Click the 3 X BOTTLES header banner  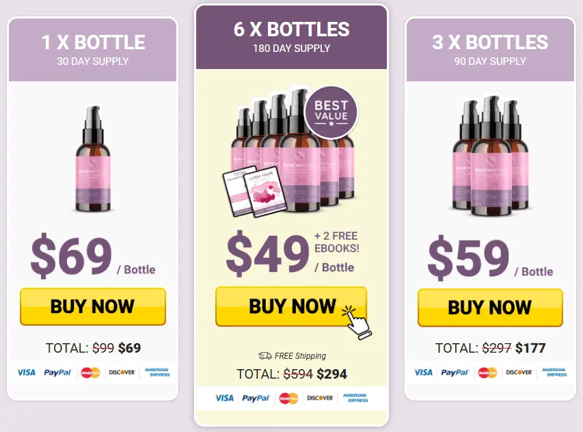[x=489, y=48]
